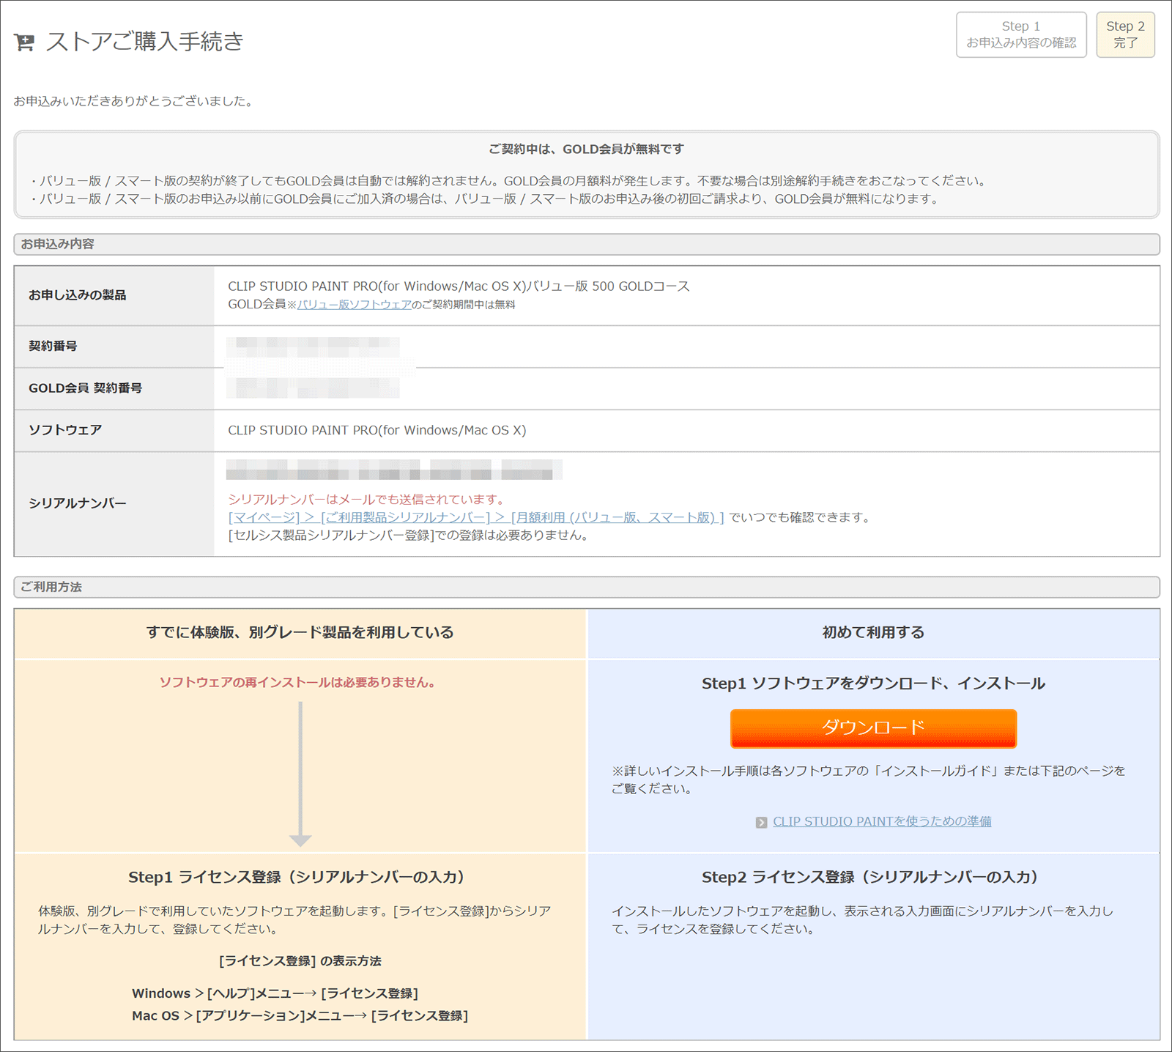Click the すでに体験版、別グレード製品を利用している column header

[x=300, y=633]
